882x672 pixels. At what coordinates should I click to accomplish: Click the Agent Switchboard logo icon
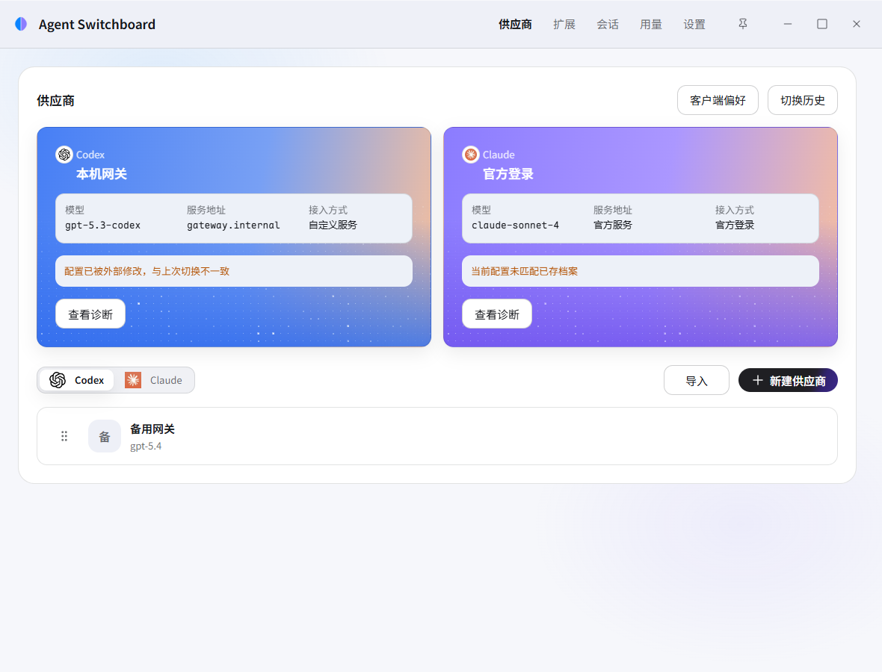point(21,24)
